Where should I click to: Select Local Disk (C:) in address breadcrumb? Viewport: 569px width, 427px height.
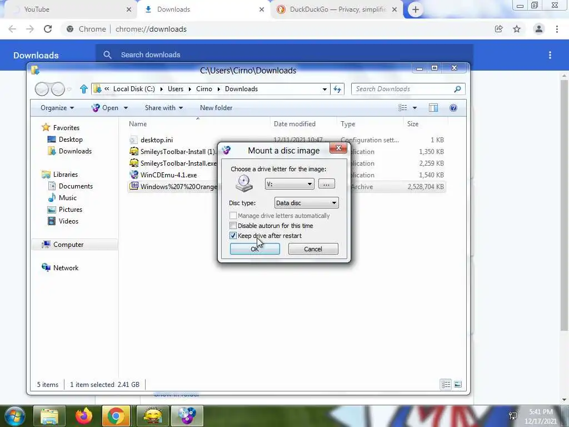tap(134, 89)
